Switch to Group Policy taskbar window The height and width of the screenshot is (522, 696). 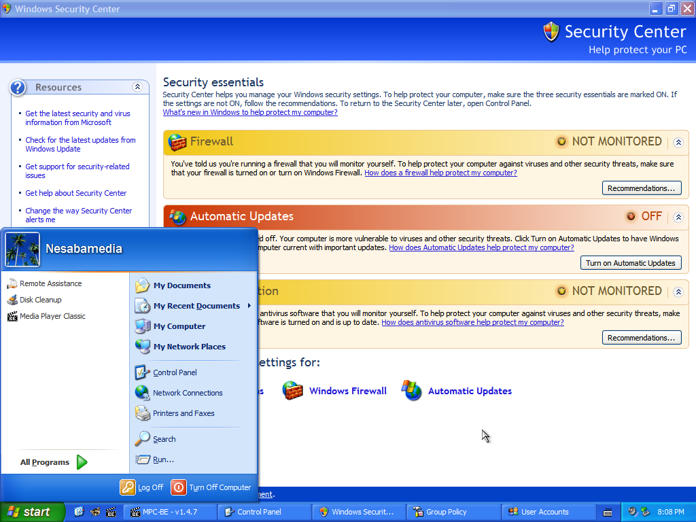[x=453, y=512]
